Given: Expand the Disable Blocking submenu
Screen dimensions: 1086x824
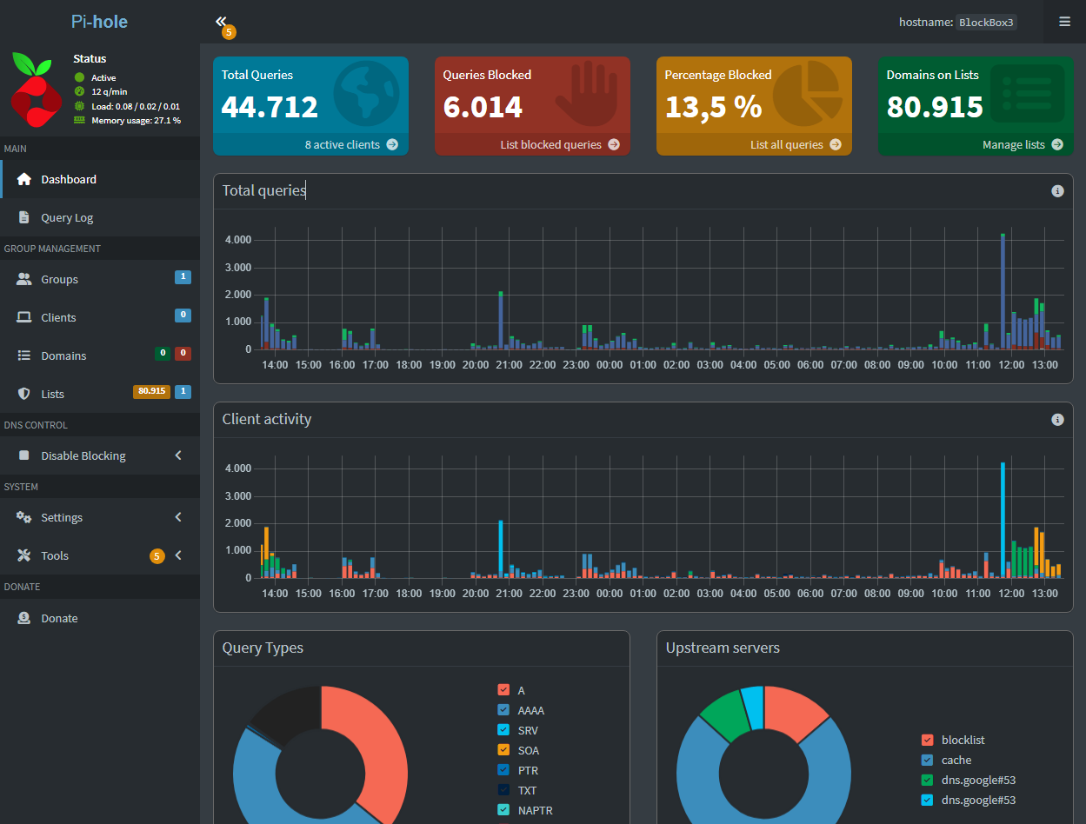Looking at the screenshot, I should pos(178,455).
